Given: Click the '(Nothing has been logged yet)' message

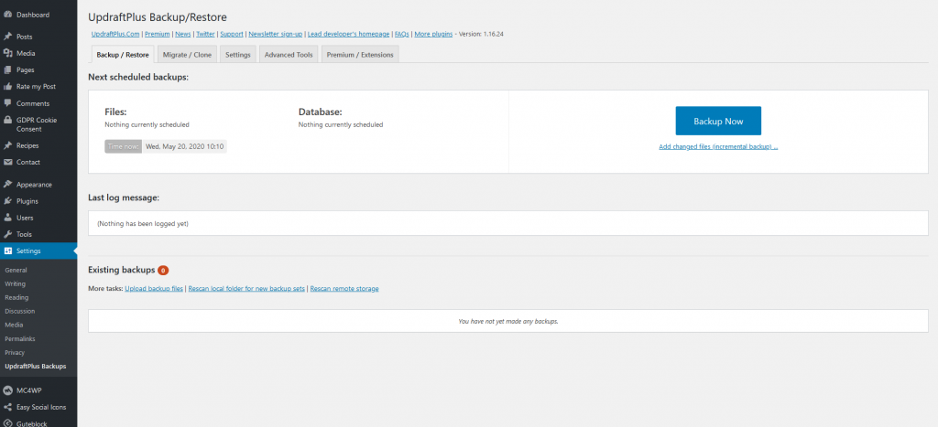Looking at the screenshot, I should click(142, 224).
